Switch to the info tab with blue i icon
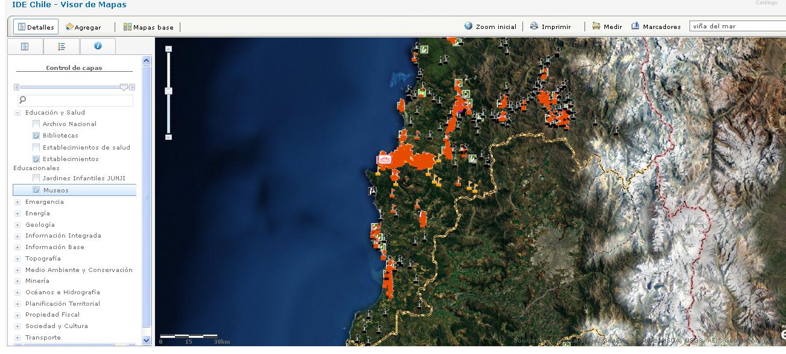786x354 pixels. [98, 46]
